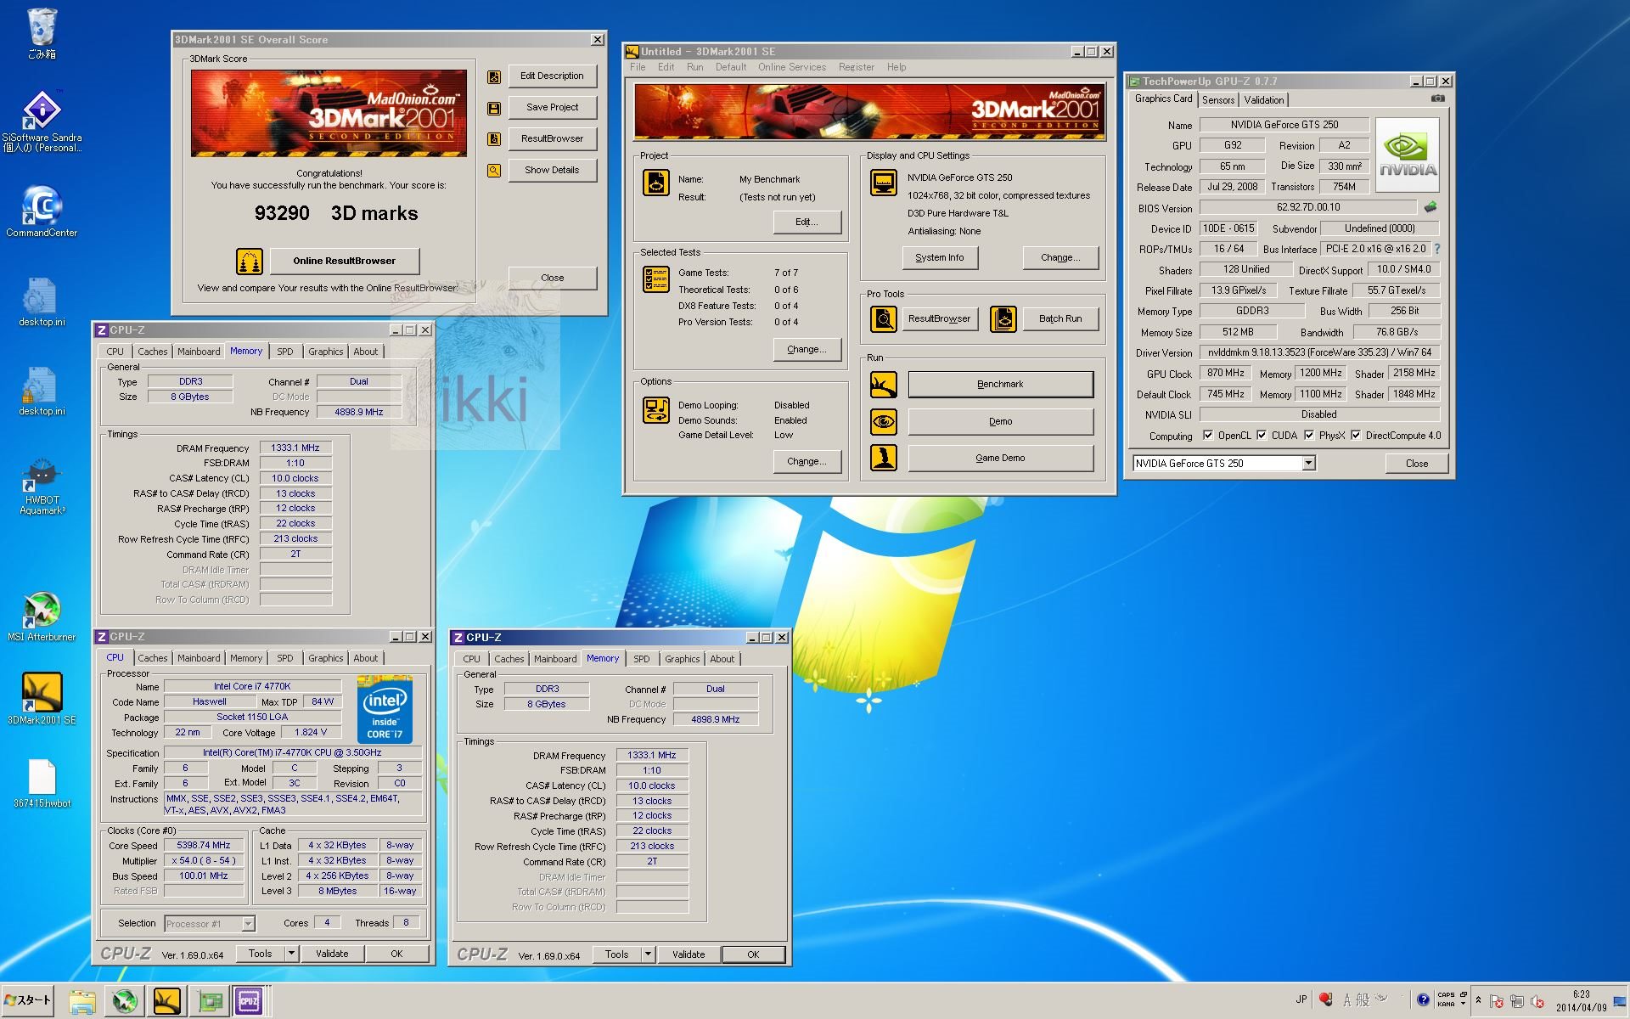Click the JP language indicator in tray
Image resolution: width=1630 pixels, height=1019 pixels.
click(x=1301, y=999)
